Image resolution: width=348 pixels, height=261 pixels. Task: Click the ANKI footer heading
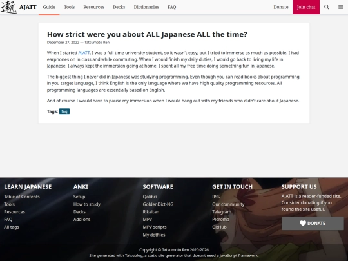pyautogui.click(x=81, y=187)
